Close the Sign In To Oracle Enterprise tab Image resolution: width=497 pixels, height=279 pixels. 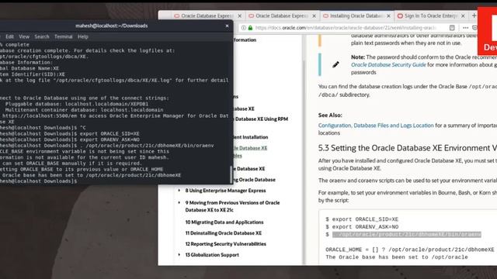click(463, 15)
